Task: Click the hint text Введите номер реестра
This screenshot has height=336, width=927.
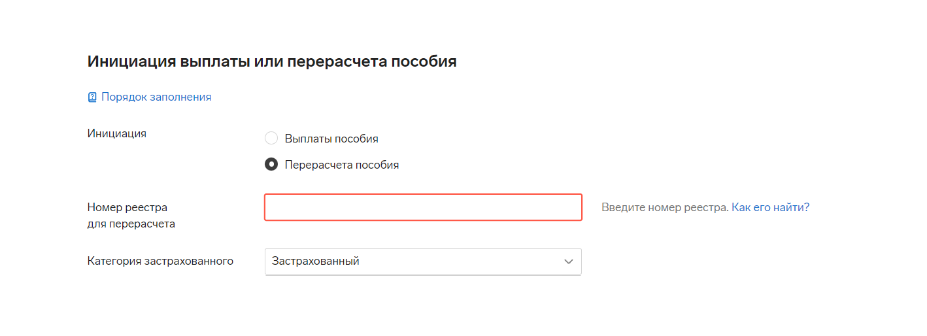Action: click(x=665, y=207)
